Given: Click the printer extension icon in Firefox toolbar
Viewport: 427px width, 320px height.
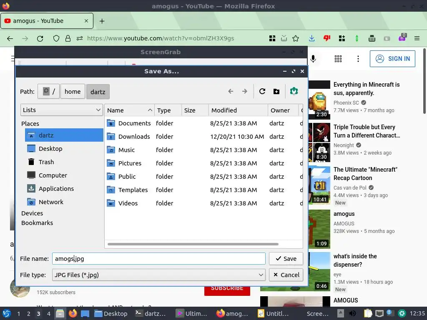Looking at the screenshot, I should point(372,38).
